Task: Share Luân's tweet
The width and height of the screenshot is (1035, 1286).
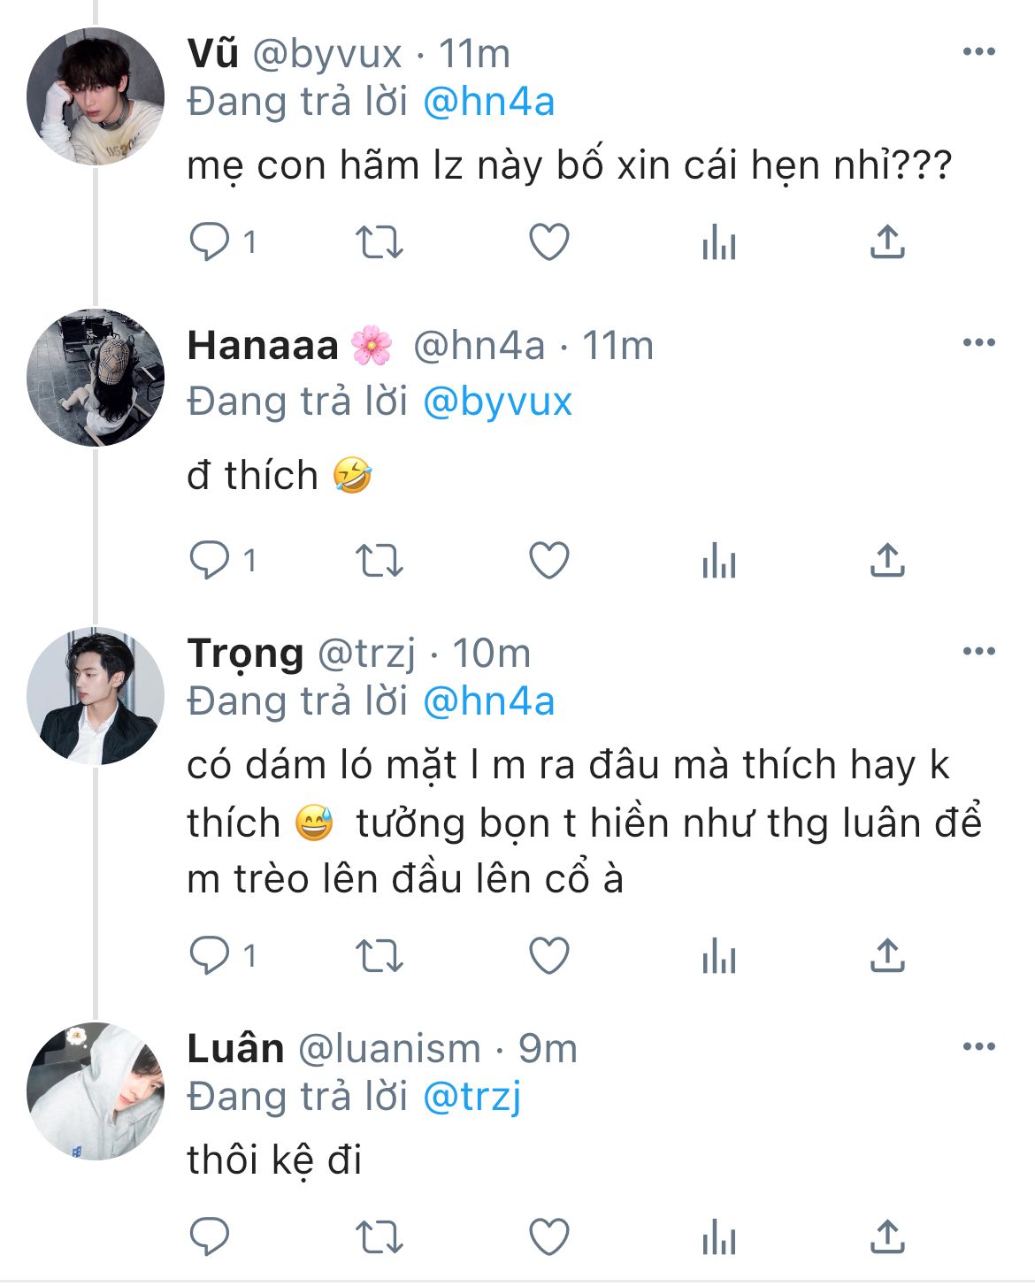Action: point(887,1236)
